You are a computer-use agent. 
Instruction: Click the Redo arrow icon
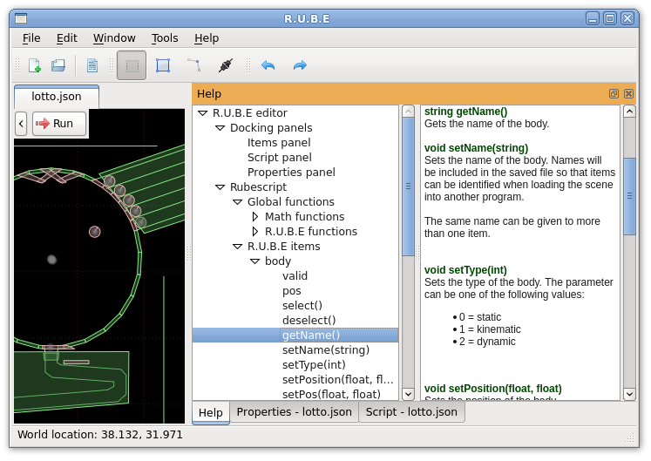point(300,65)
